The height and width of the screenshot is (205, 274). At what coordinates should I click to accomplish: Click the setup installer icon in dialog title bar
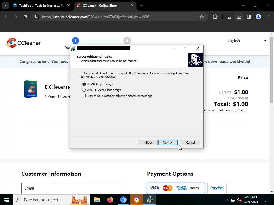click(x=74, y=49)
